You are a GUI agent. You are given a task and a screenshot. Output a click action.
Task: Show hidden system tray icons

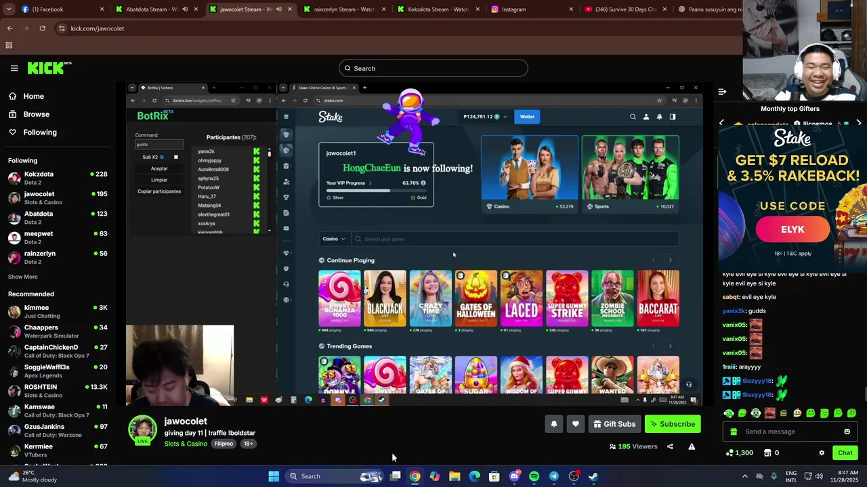click(x=744, y=476)
